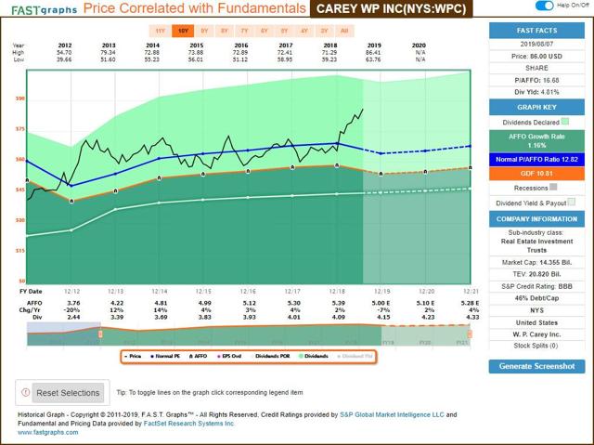Click the 12/16 AFFO marker on the chart
The width and height of the screenshot is (594, 445).
click(248, 171)
